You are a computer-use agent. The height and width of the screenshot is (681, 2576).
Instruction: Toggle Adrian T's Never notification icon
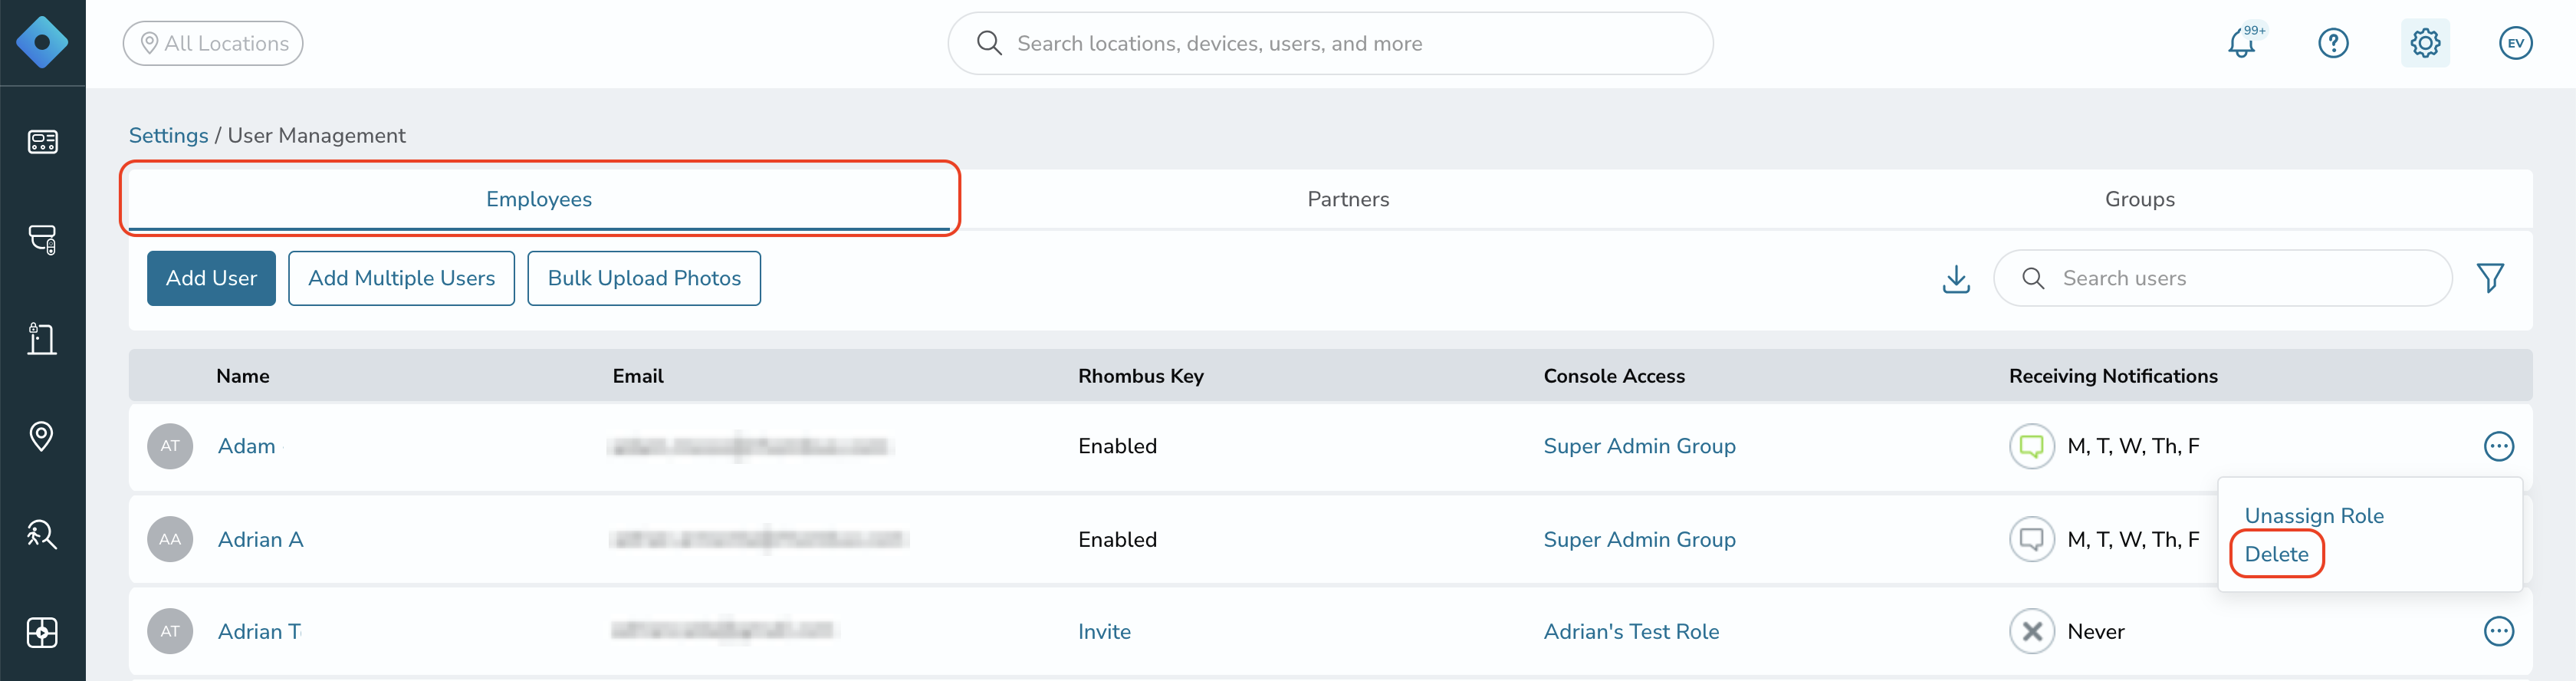pos(2031,632)
